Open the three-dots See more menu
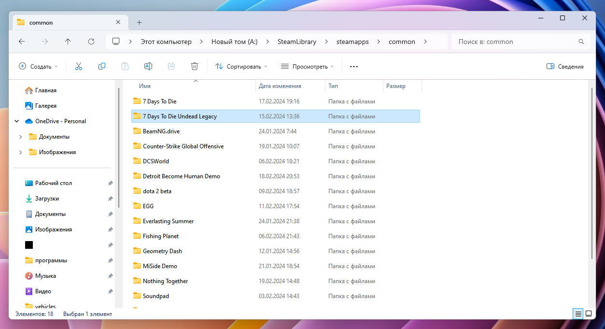This screenshot has width=605, height=329. pos(354,66)
